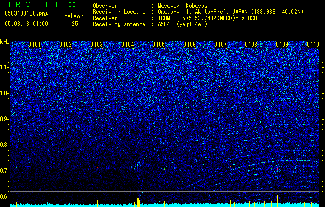Click the HROFFT 1.0.0 title text

tap(40, 4)
